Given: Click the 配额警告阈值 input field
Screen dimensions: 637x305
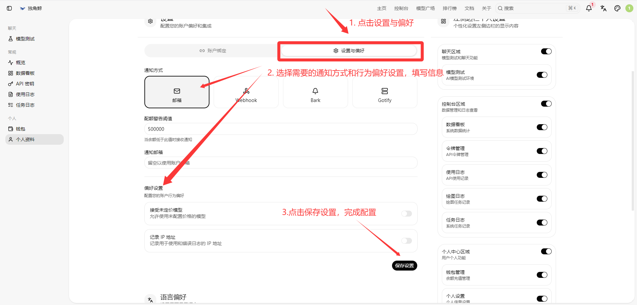Looking at the screenshot, I should click(281, 129).
